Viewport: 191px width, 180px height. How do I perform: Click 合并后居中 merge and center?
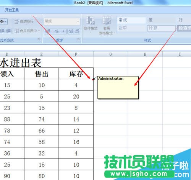tap(26, 31)
